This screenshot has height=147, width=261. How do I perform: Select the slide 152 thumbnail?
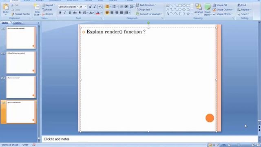[x=21, y=38]
